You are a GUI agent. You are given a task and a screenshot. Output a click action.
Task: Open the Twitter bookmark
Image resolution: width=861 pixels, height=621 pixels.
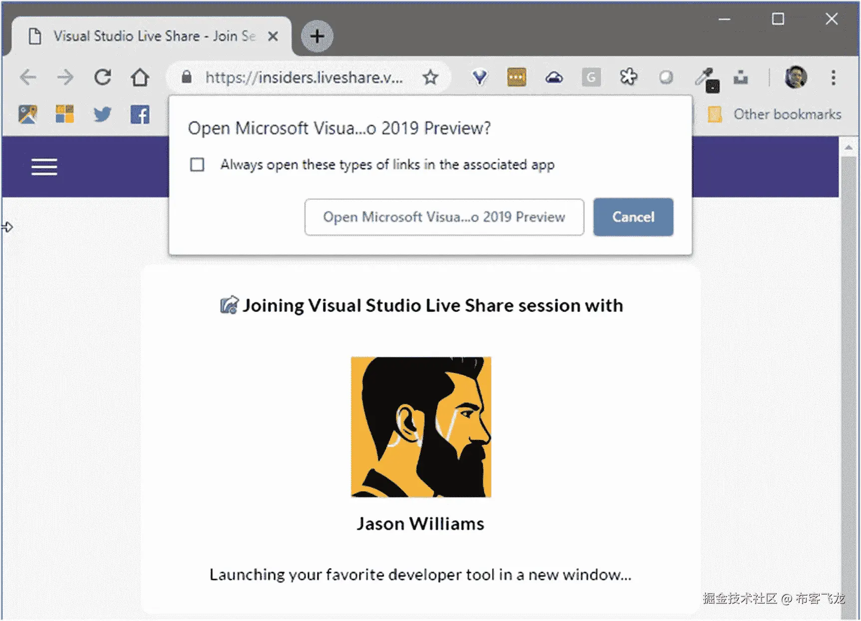[102, 115]
